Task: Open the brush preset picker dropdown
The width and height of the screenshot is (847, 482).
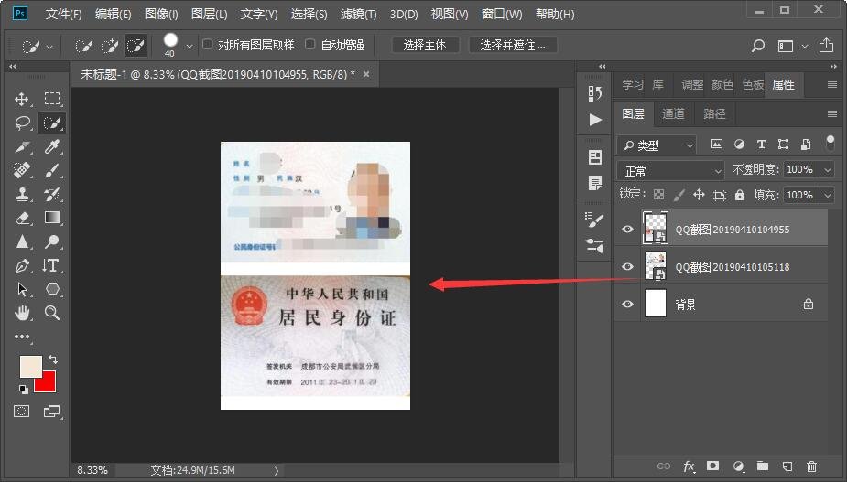Action: 189,47
